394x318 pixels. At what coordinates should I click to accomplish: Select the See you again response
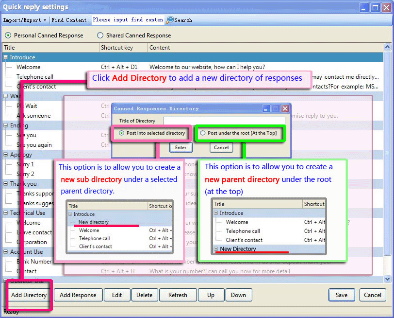[x=34, y=145]
